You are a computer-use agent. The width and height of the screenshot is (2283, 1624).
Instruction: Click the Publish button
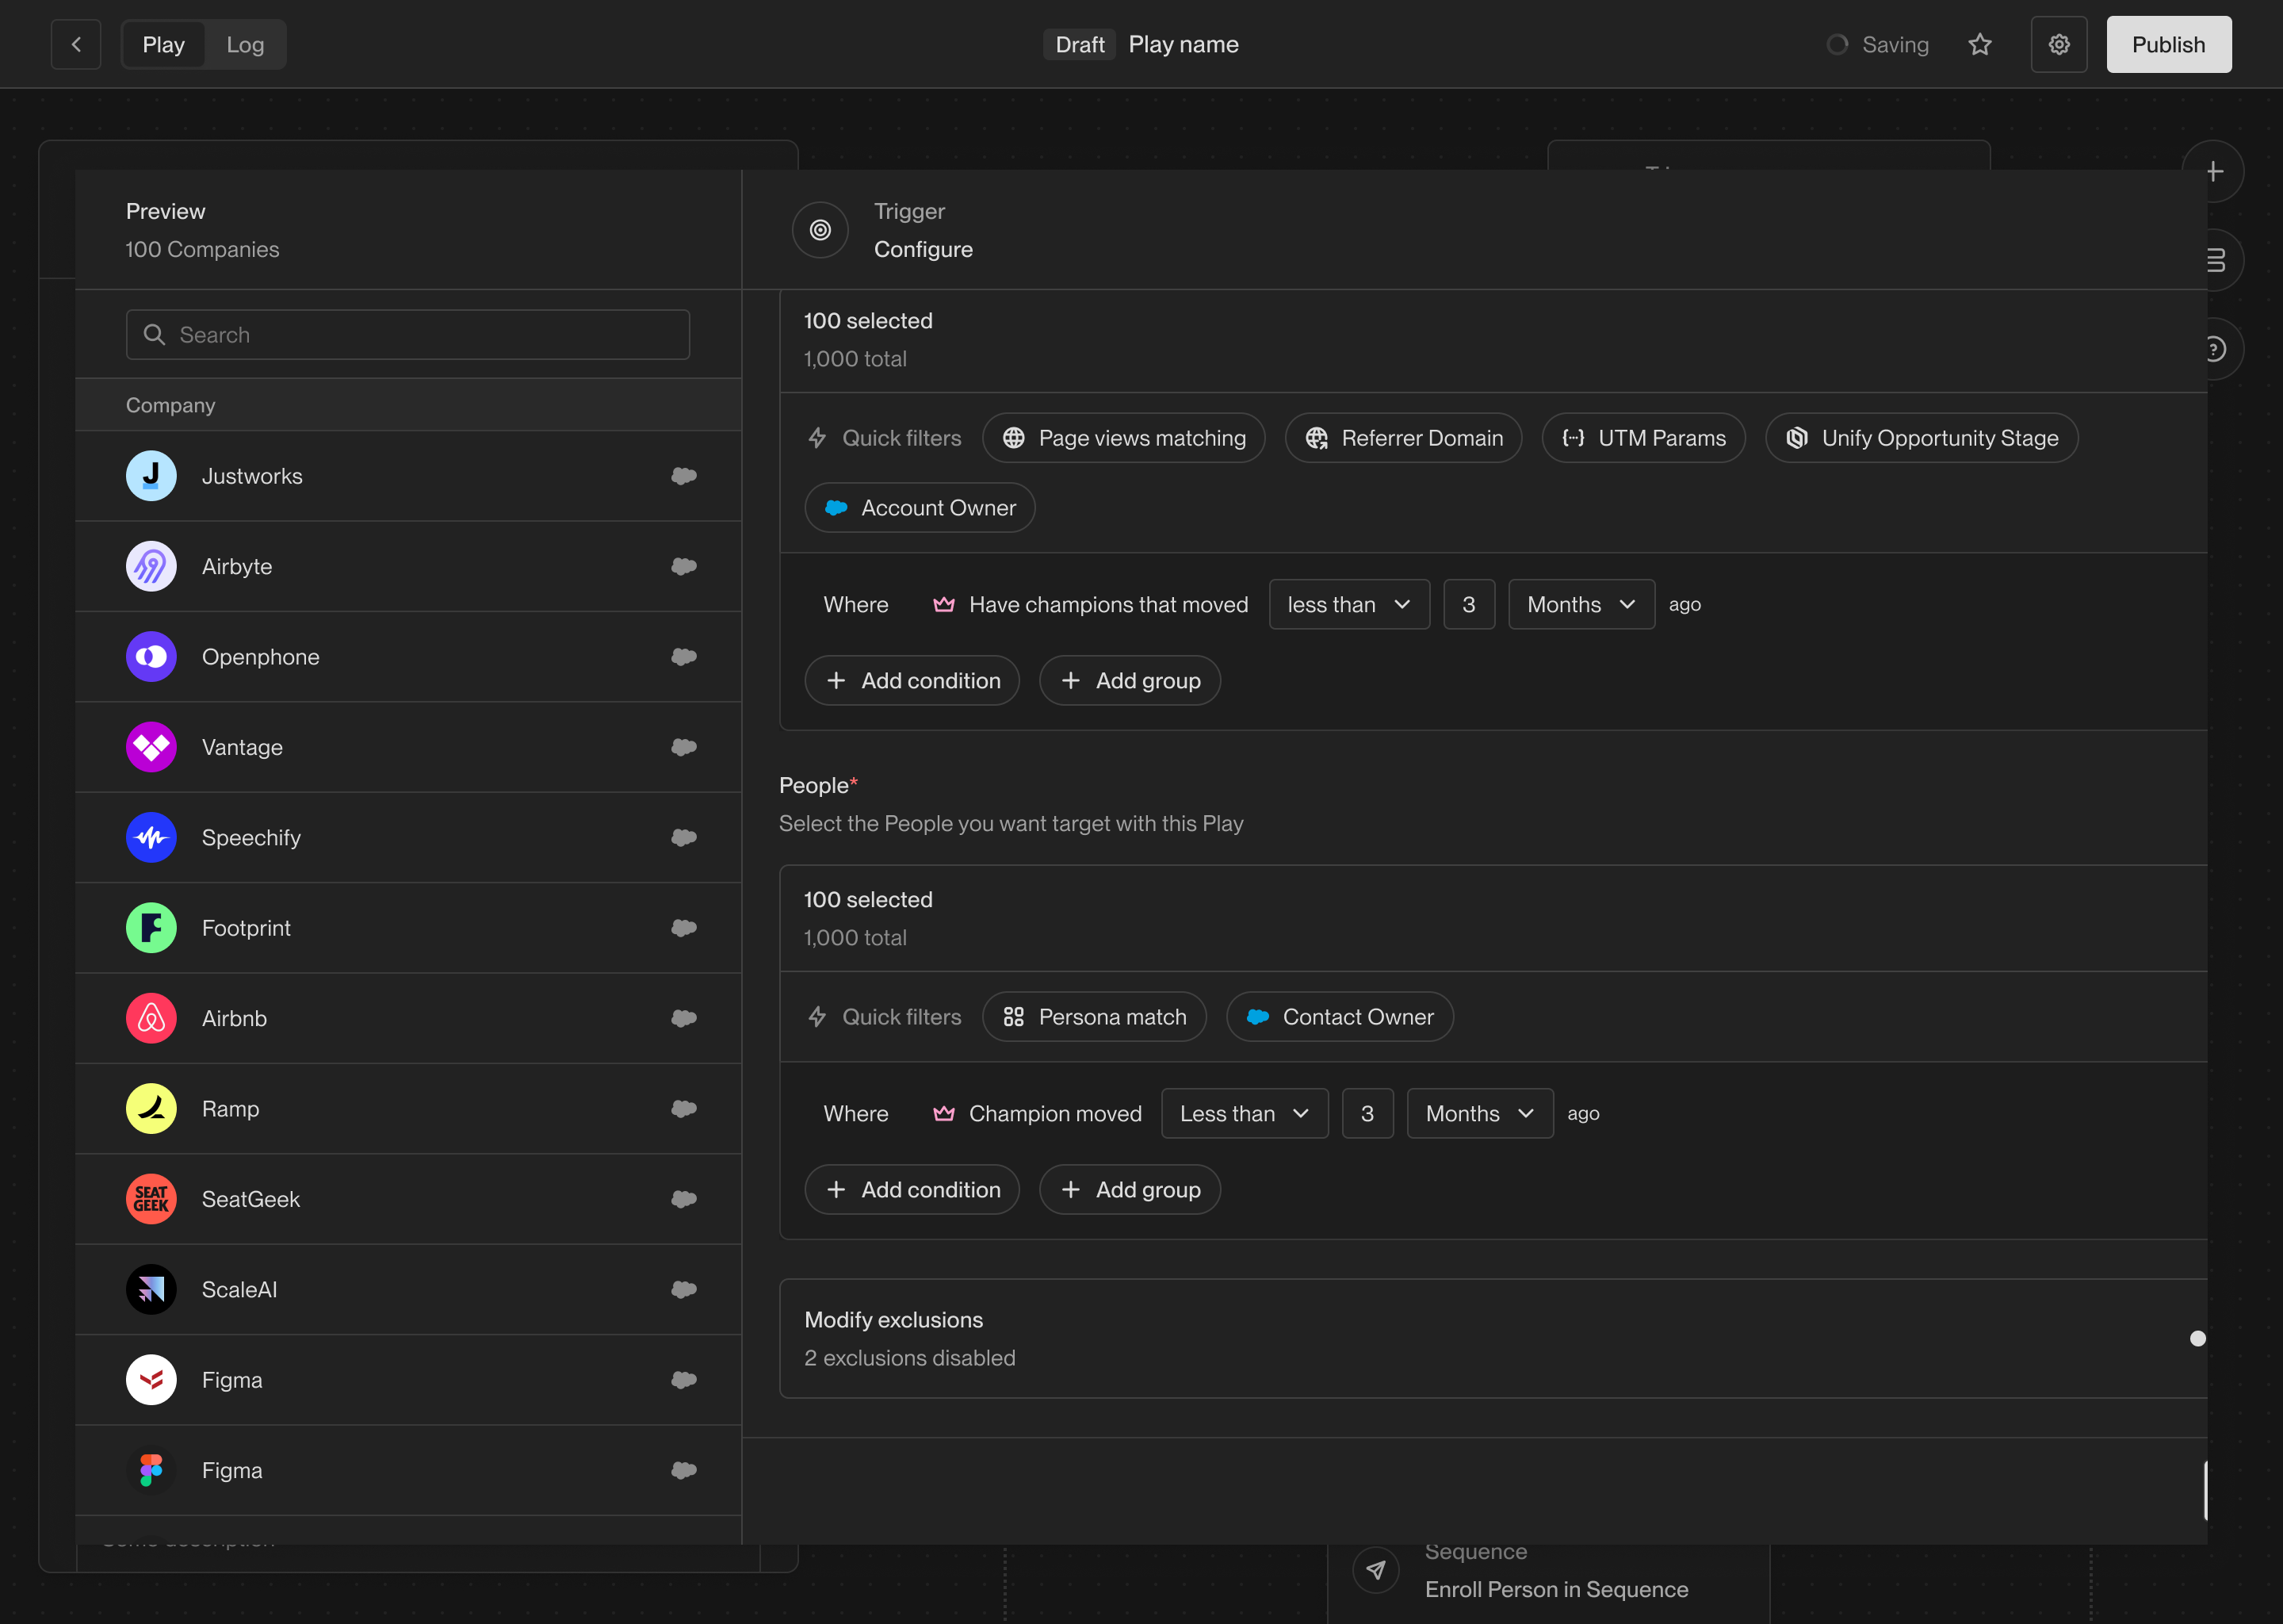click(2168, 44)
